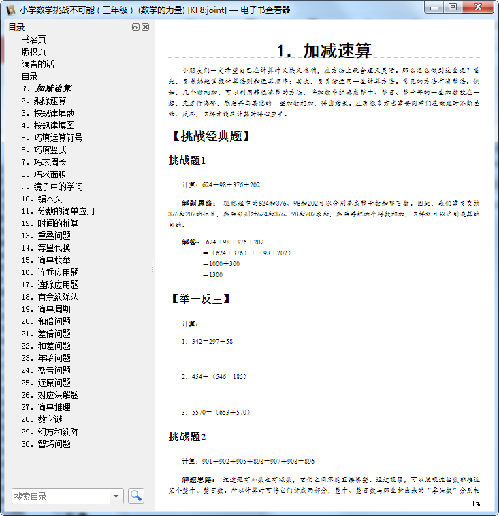499x516 pixels.
Task: Open chapter 24. 盈亏问题
Action: pos(46,370)
